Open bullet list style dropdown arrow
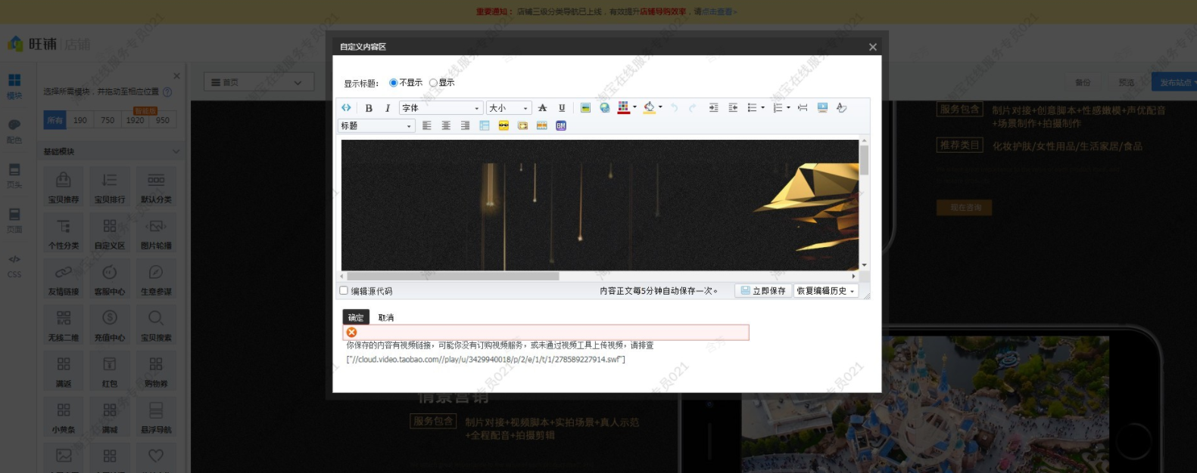The height and width of the screenshot is (473, 1197). pos(762,108)
